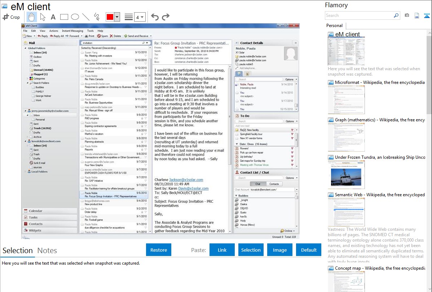Select the text annotation tool
The width and height of the screenshot is (432, 292).
coord(53,17)
